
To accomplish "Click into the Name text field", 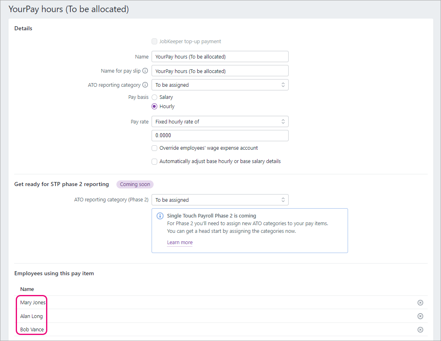I will 219,57.
